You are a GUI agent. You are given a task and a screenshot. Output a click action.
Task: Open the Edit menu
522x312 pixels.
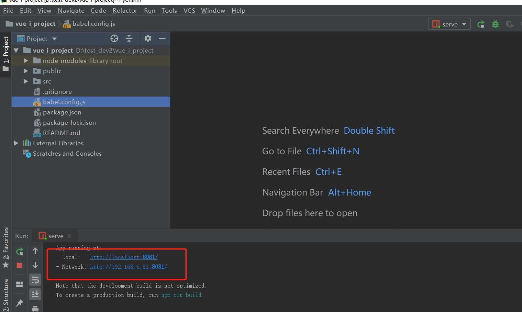25,11
